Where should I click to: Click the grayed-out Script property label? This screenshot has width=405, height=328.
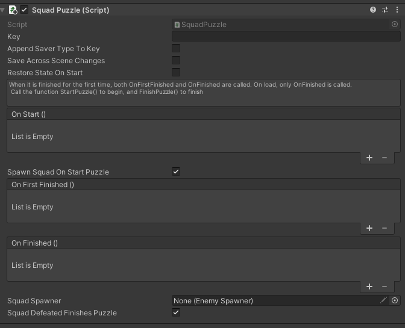coord(17,25)
